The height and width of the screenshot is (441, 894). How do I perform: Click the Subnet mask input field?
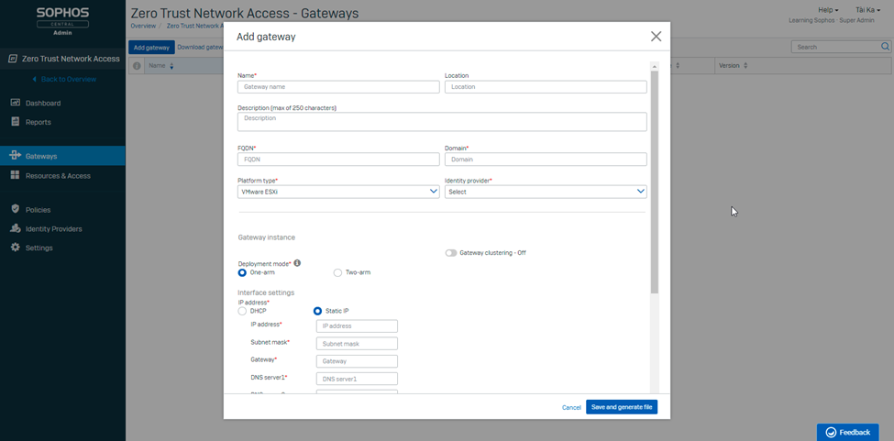(x=357, y=344)
